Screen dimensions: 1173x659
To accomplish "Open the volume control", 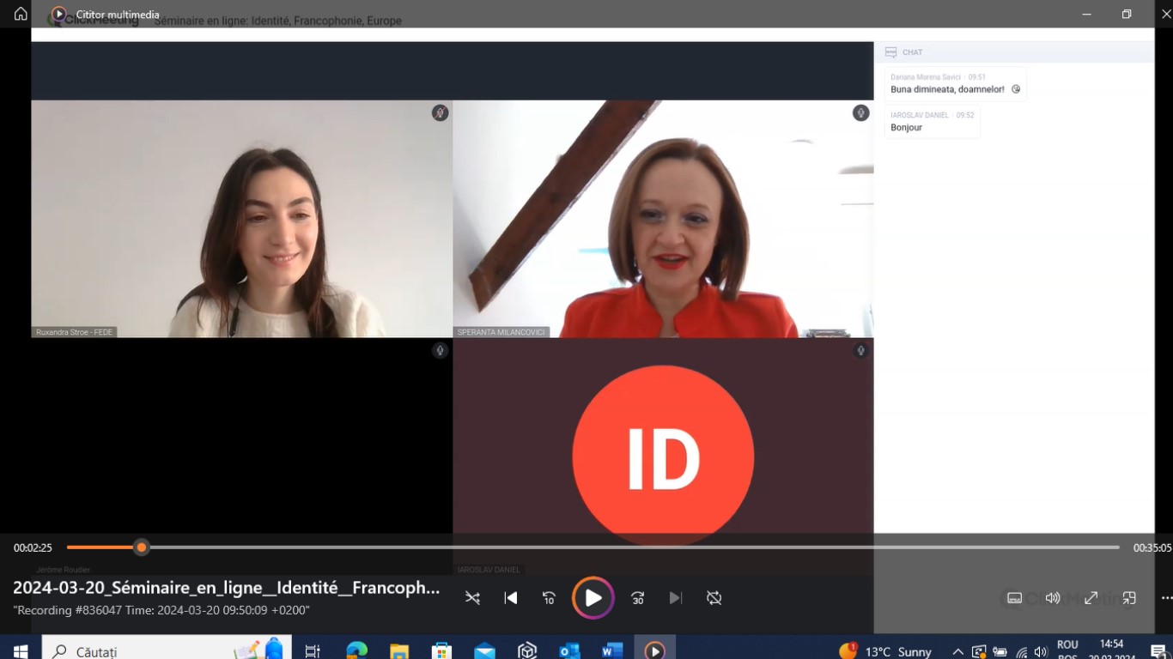I will point(1053,598).
